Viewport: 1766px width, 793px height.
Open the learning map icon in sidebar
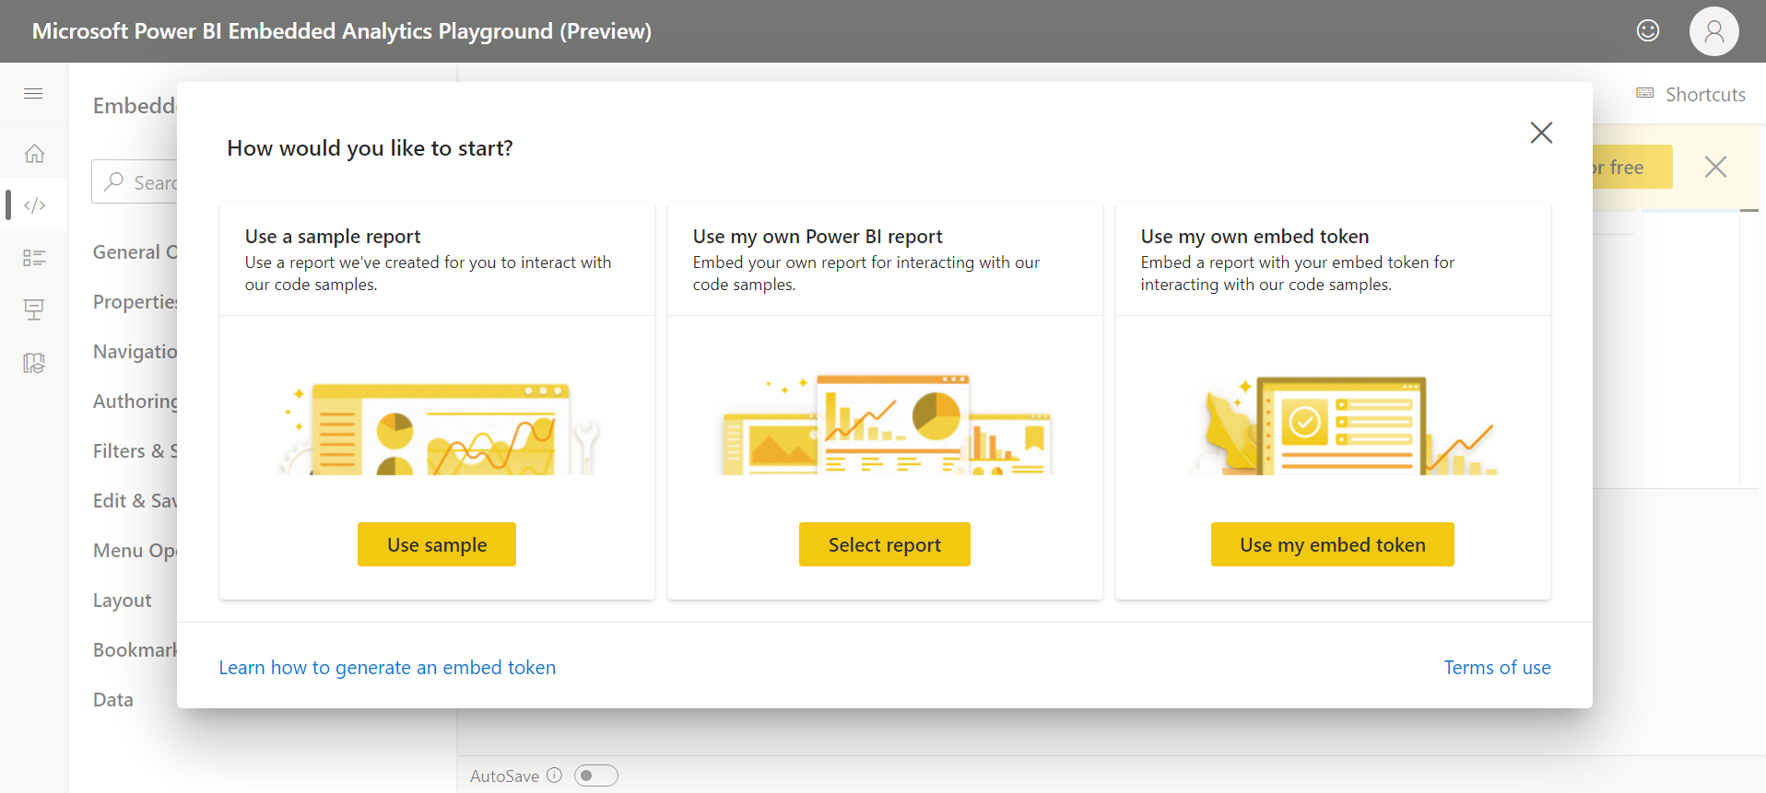34,363
